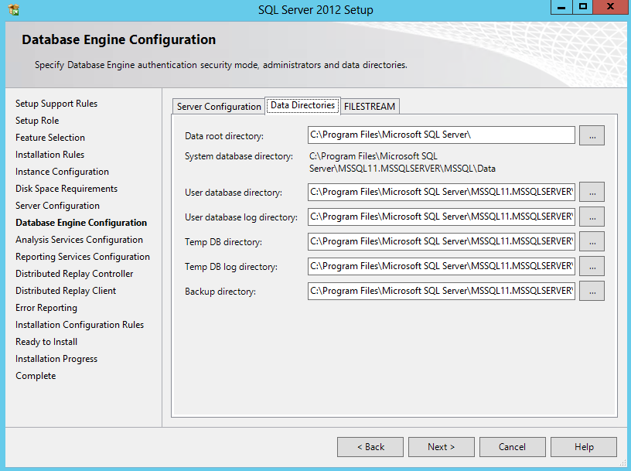
Task: Click the Backup directory field
Action: [442, 291]
